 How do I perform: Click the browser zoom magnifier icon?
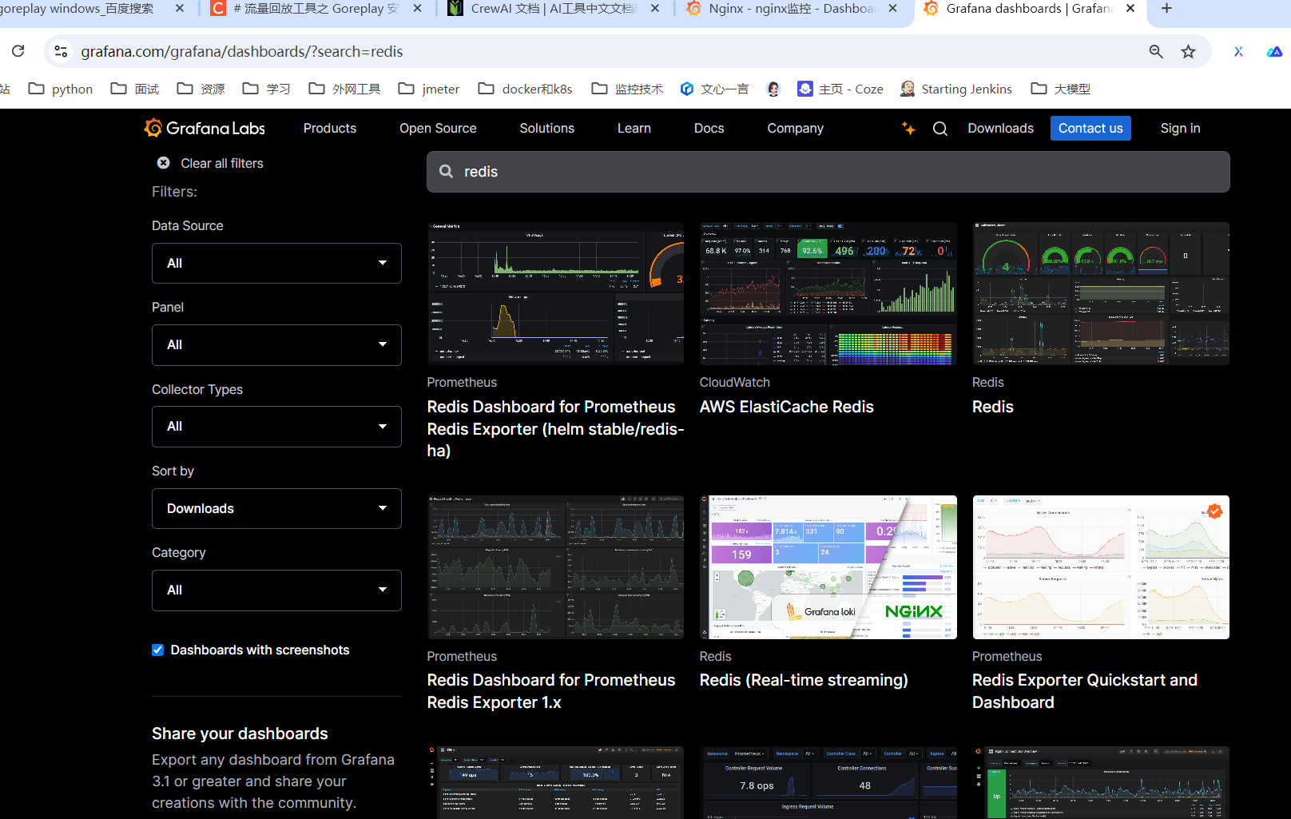[1156, 51]
